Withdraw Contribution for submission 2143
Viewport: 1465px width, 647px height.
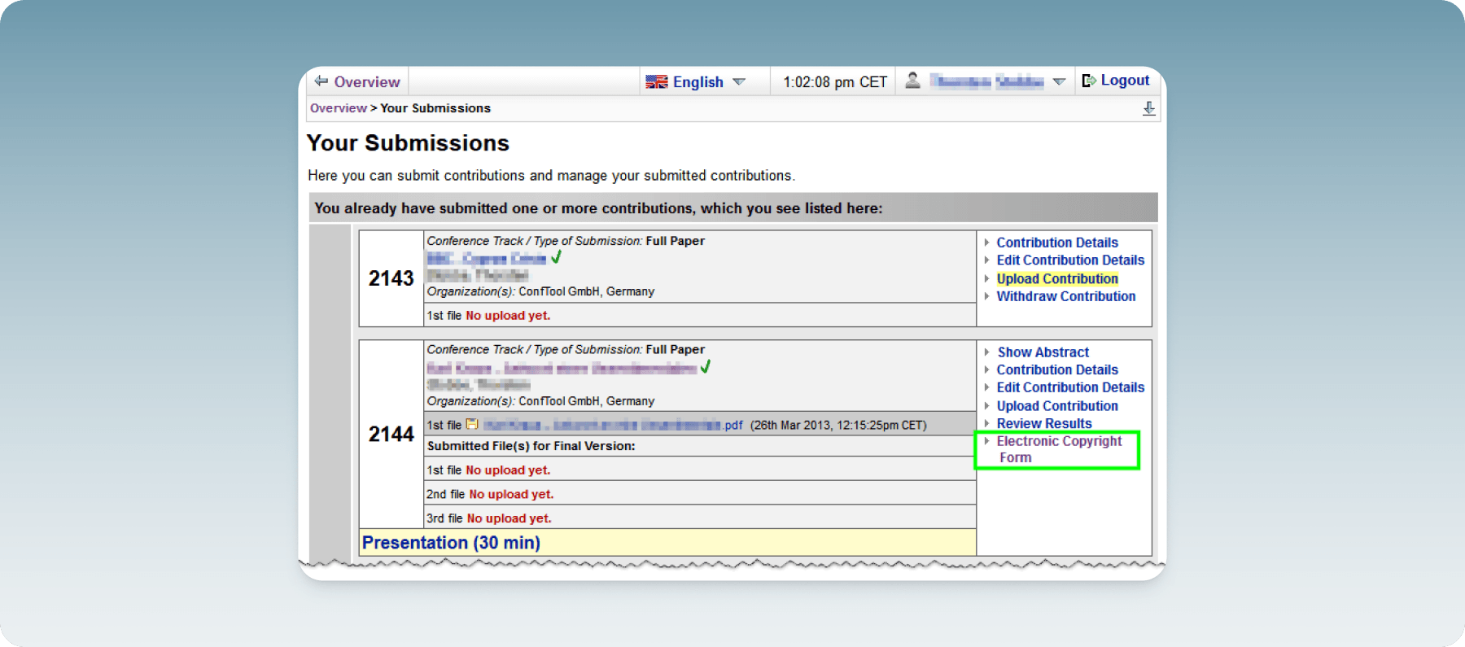1066,296
